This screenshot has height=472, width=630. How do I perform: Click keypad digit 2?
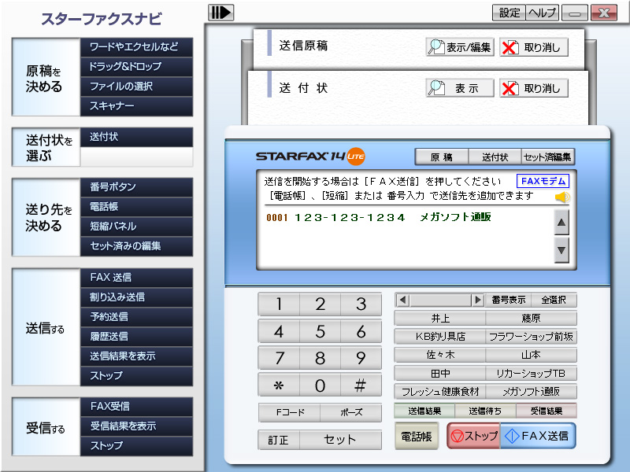(321, 304)
